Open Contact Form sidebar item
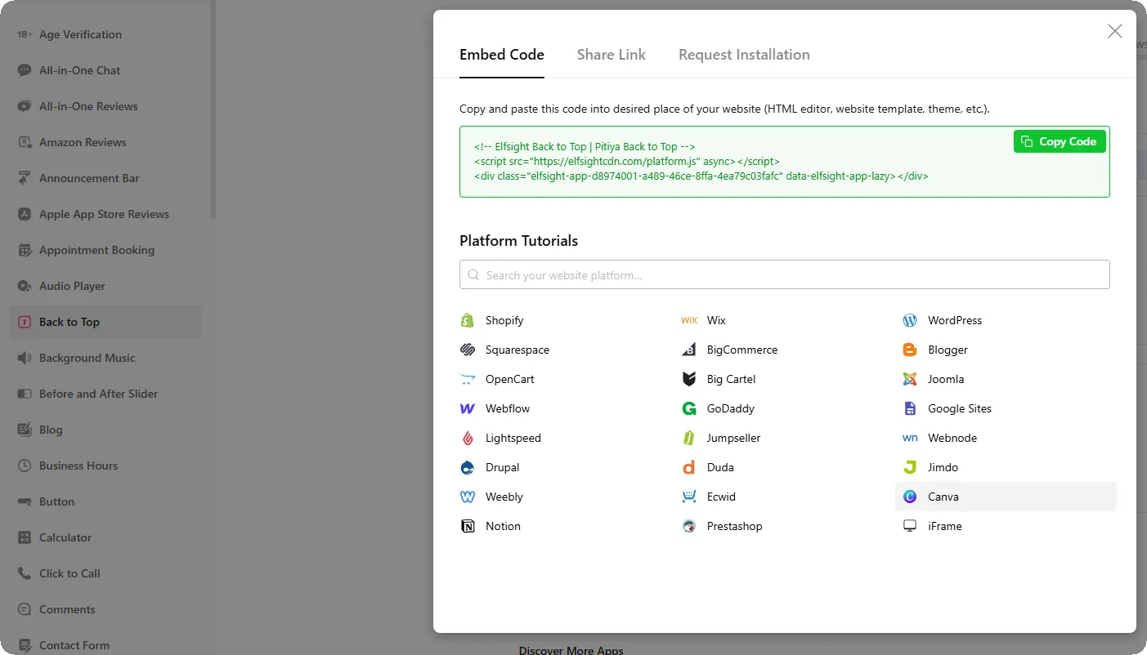The image size is (1147, 655). [105, 645]
